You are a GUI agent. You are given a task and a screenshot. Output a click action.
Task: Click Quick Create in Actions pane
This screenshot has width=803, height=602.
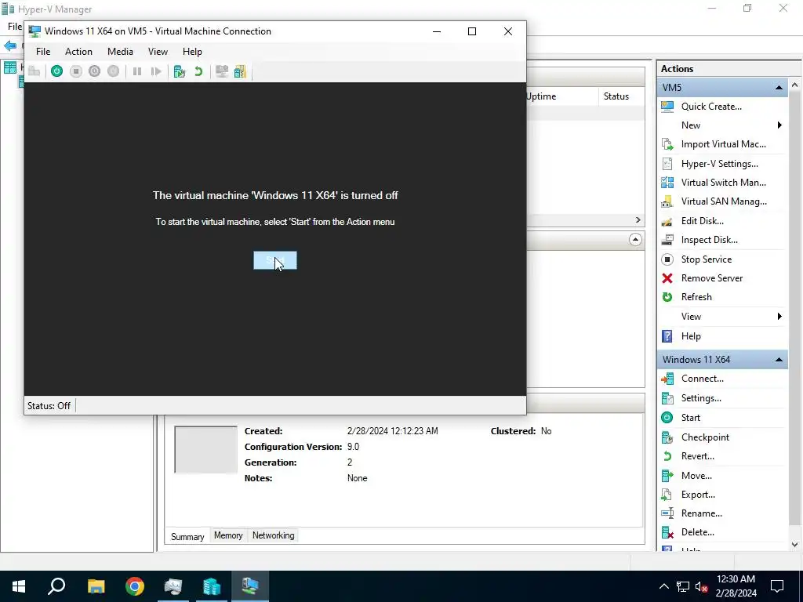[x=710, y=107]
